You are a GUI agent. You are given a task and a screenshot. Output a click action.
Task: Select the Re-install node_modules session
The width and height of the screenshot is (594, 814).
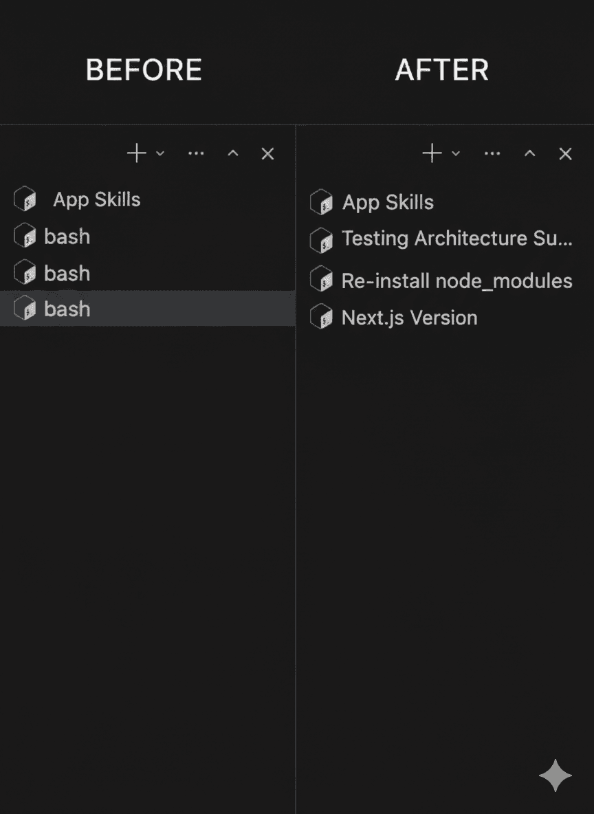(456, 280)
